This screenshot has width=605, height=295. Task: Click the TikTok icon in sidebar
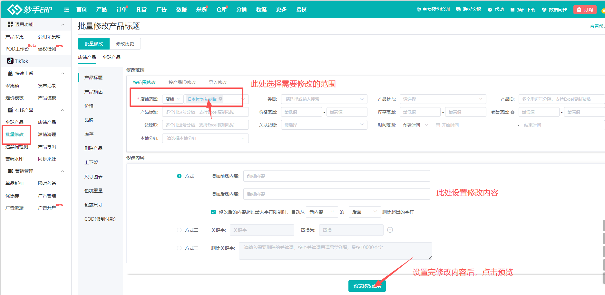pyautogui.click(x=10, y=61)
